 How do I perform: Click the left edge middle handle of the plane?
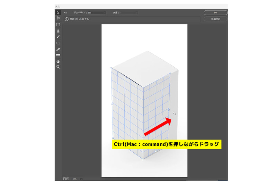[112, 104]
